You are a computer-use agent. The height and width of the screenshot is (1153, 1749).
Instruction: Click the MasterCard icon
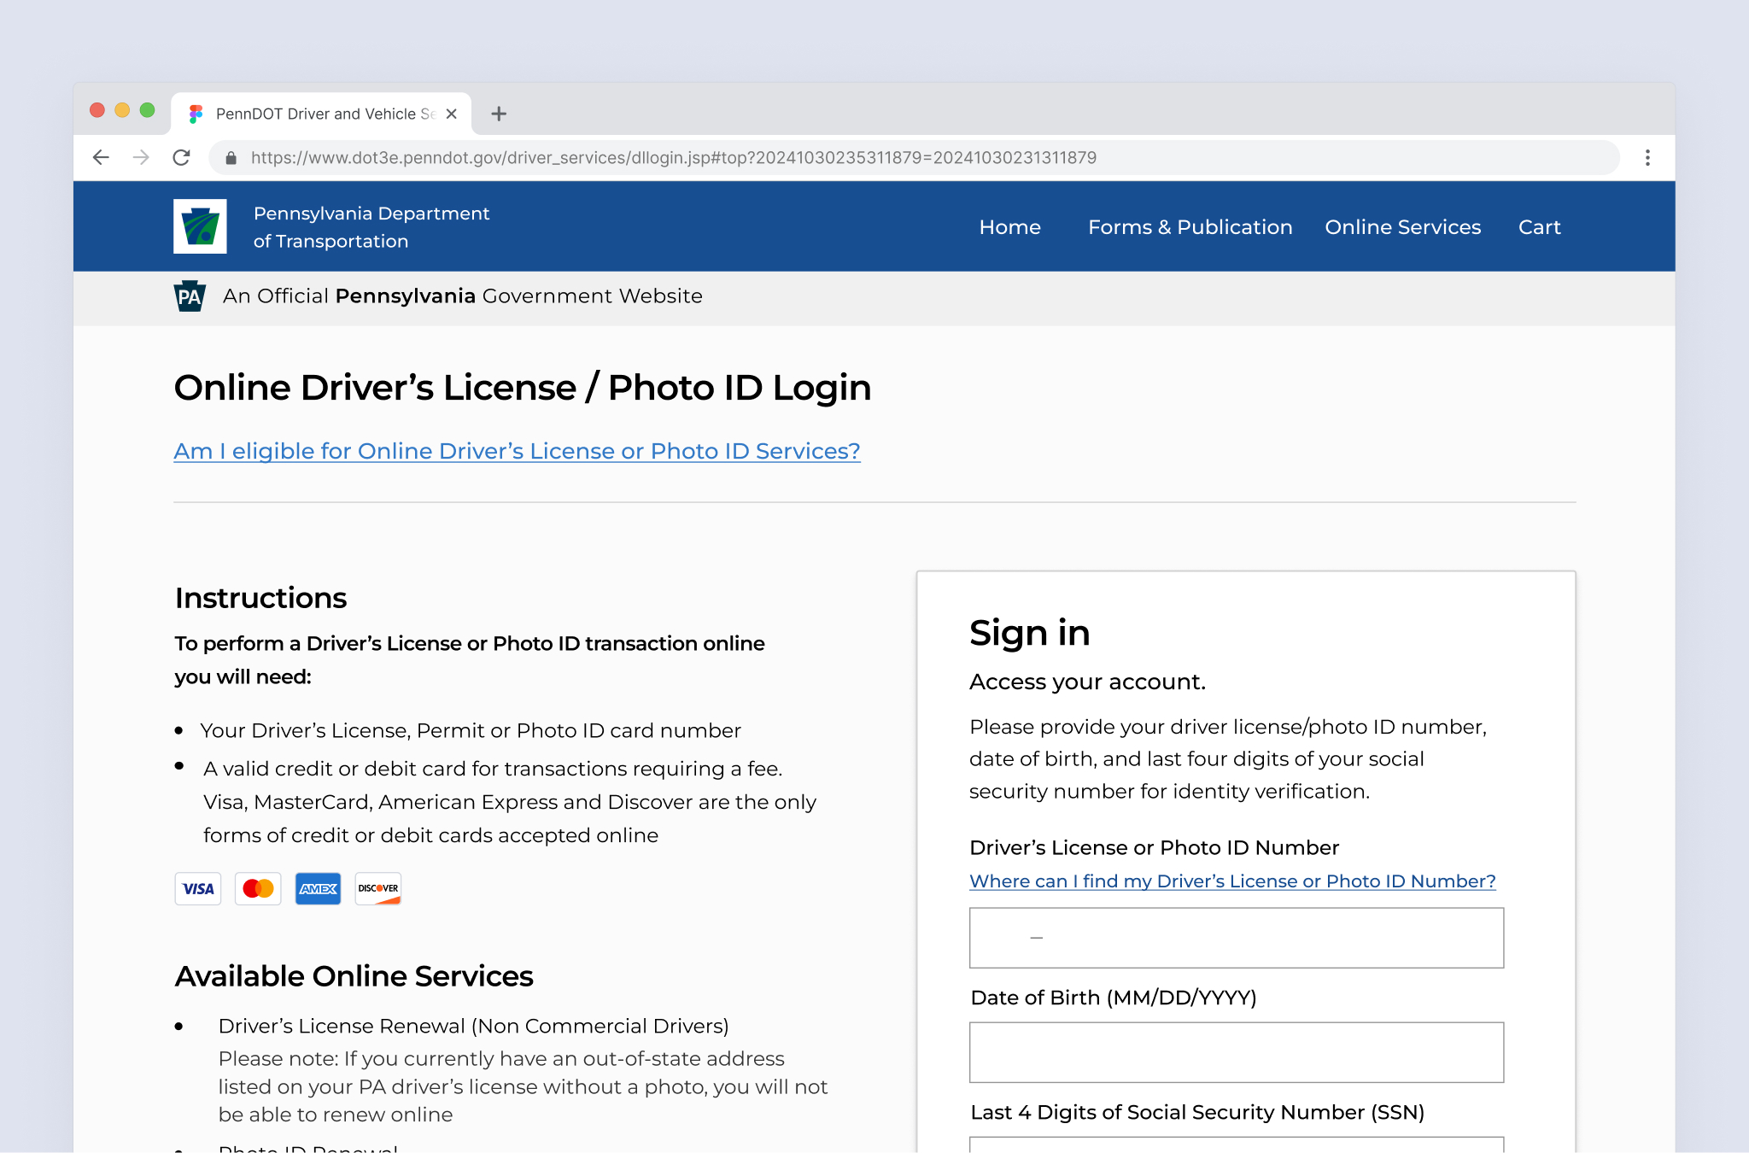click(258, 888)
